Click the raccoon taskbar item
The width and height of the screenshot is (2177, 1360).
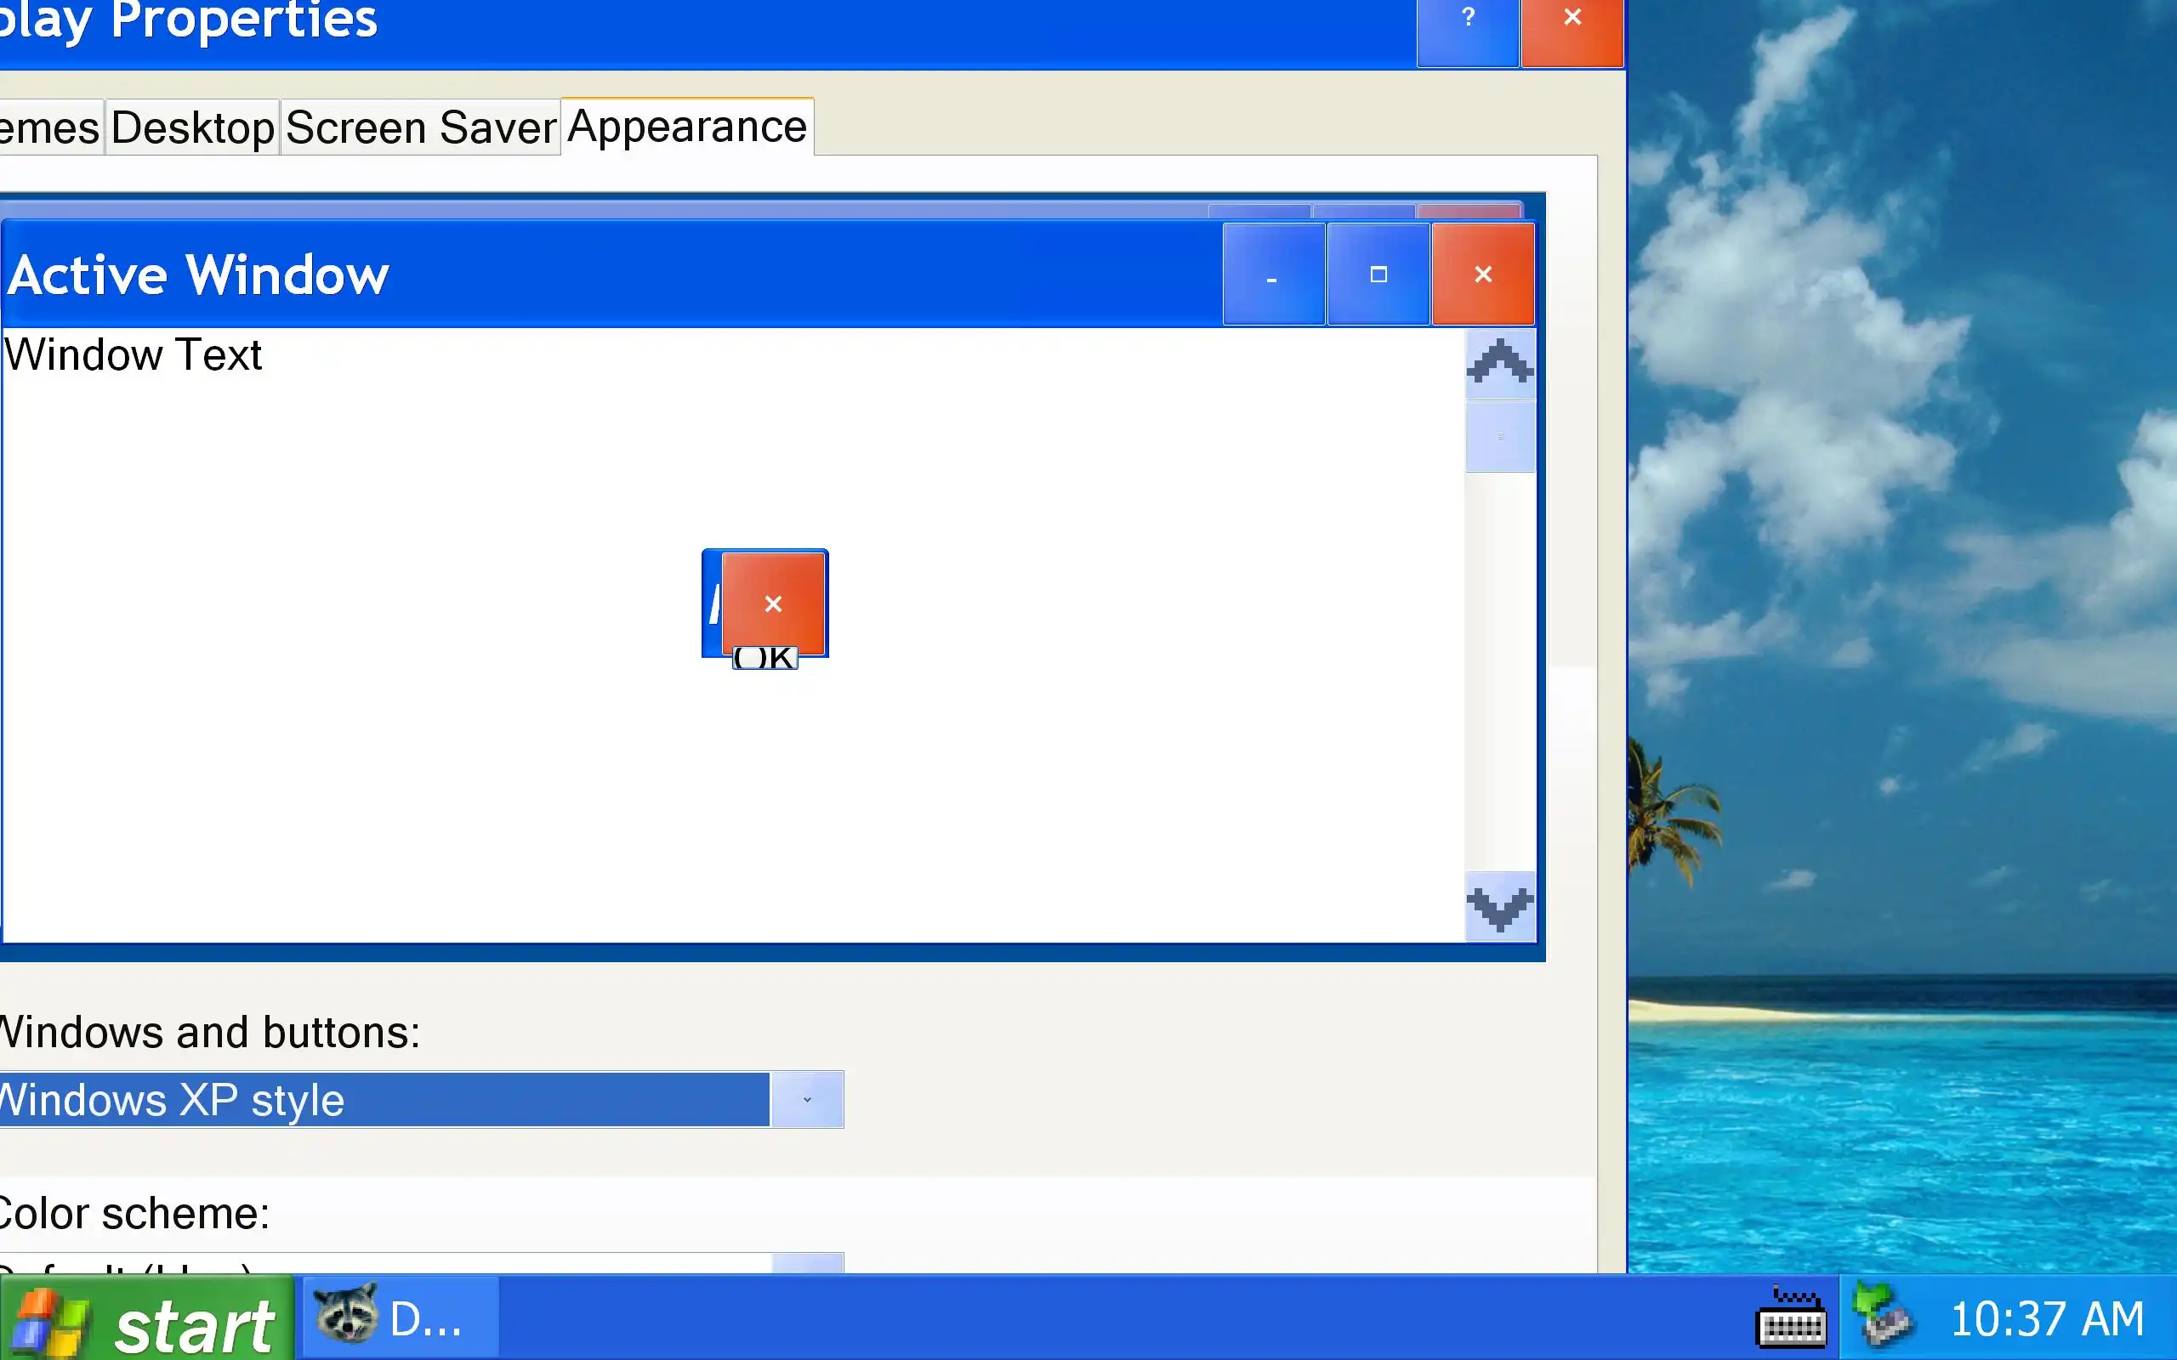400,1318
